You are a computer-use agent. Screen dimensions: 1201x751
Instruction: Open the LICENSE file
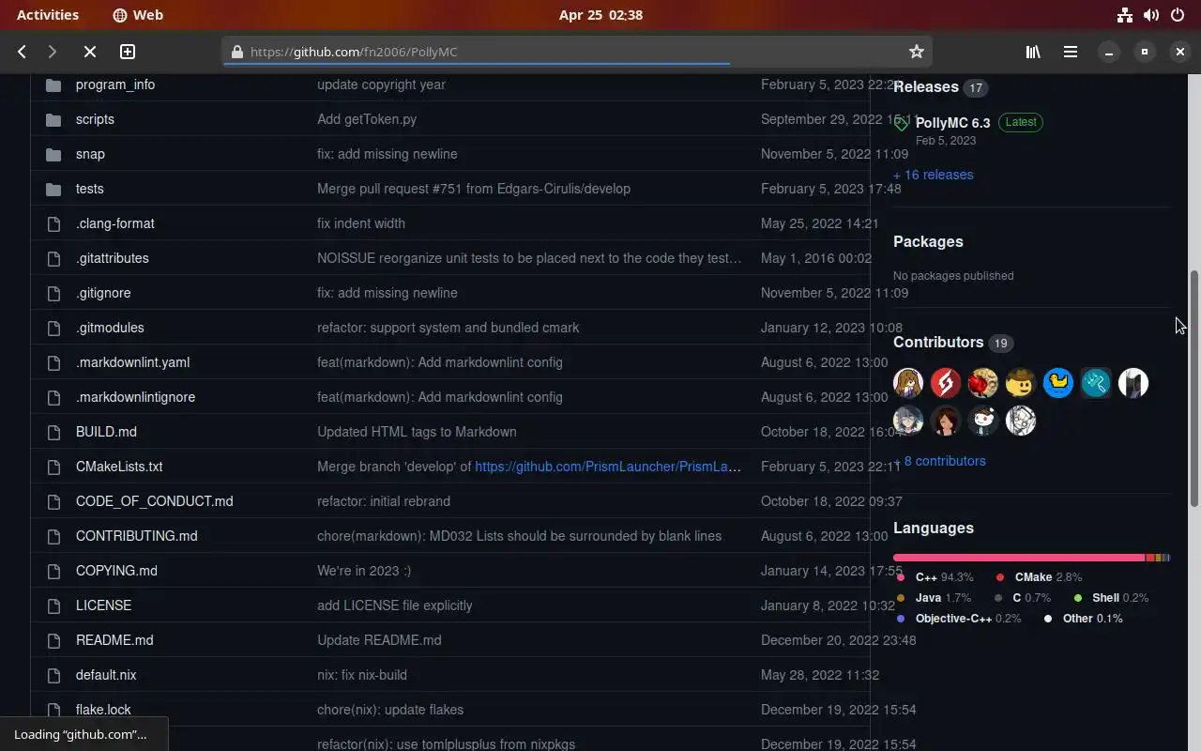103,605
